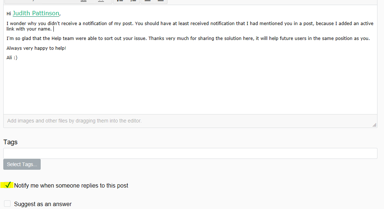The image size is (384, 209).
Task: Open the text color toolbar icon
Action: pyautogui.click(x=84, y=1)
